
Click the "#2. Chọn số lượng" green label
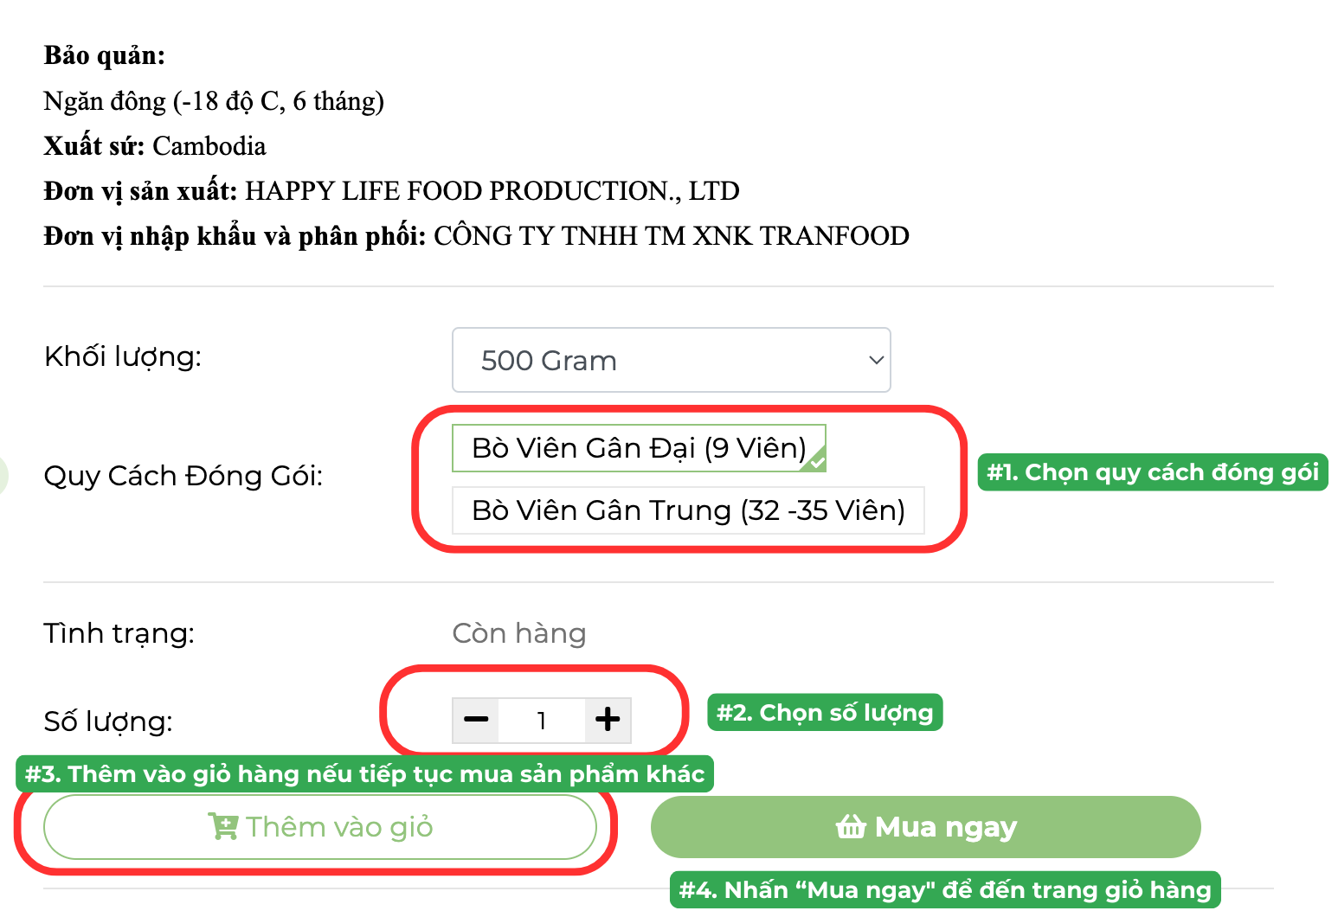[x=825, y=713]
